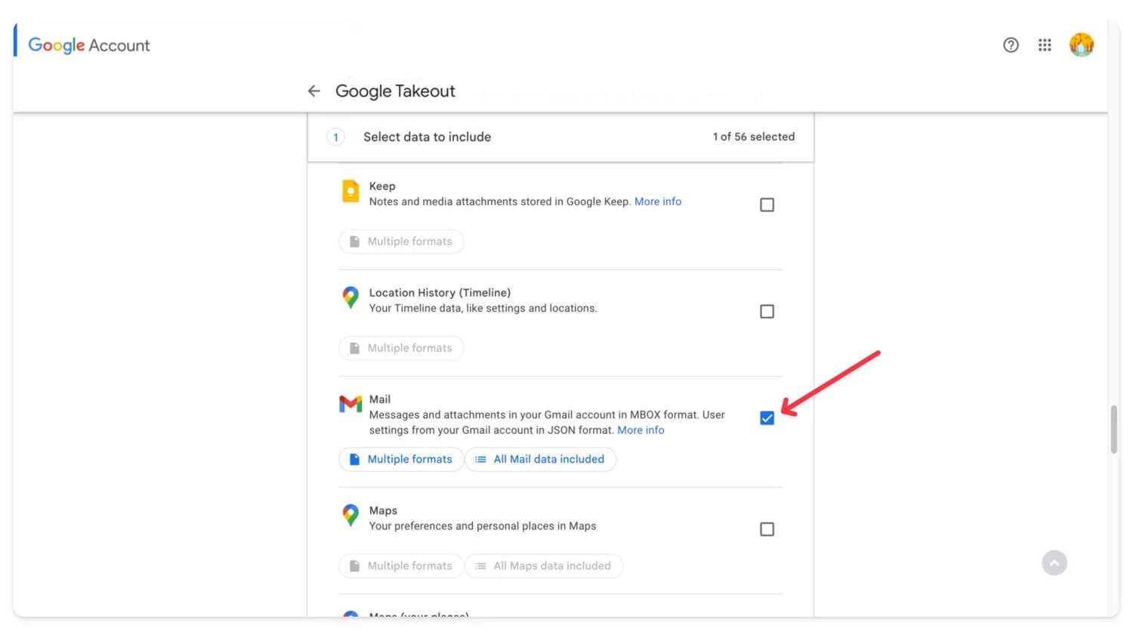
Task: Click the "1 of 56 selected" text
Action: pyautogui.click(x=754, y=137)
